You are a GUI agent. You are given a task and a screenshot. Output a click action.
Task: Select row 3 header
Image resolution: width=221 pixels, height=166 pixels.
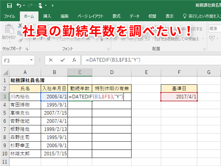pos(5,97)
